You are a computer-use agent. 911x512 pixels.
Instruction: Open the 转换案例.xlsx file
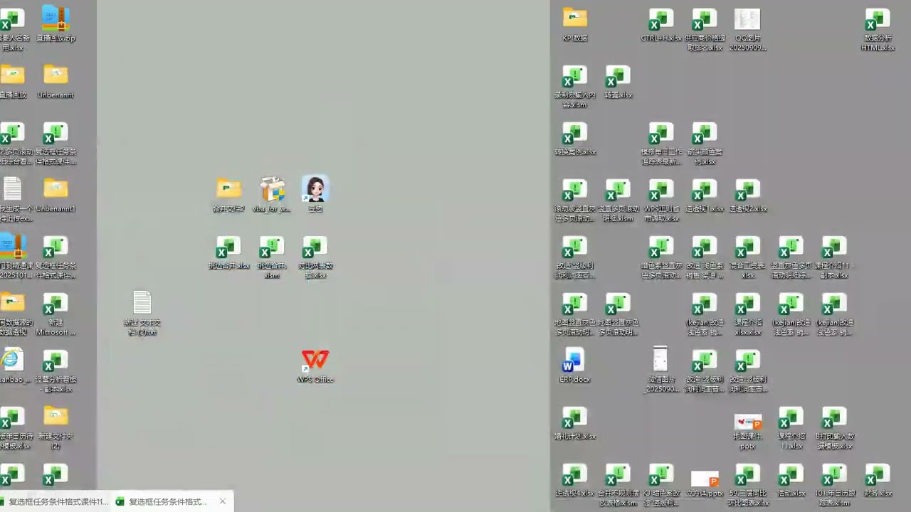click(x=575, y=138)
